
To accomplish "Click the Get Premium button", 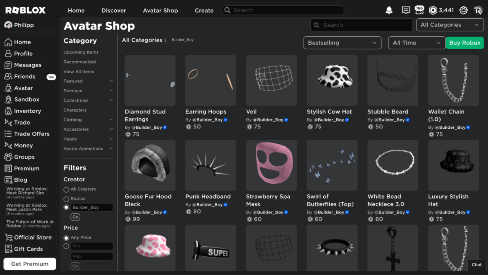I will click(30, 264).
